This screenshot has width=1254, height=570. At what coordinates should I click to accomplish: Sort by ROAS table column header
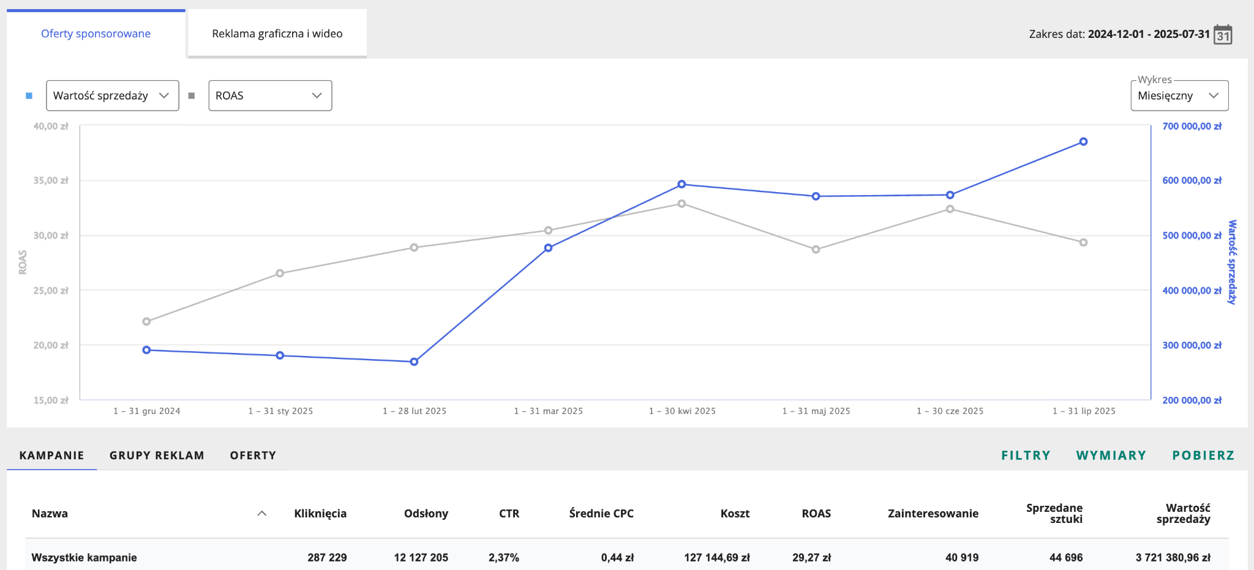point(816,514)
